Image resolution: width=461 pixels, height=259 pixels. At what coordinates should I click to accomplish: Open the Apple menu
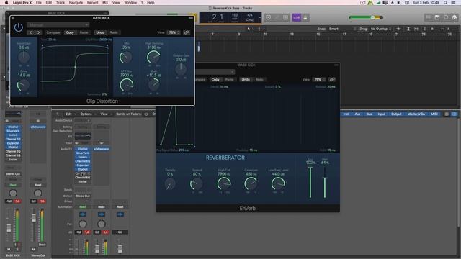click(6, 3)
